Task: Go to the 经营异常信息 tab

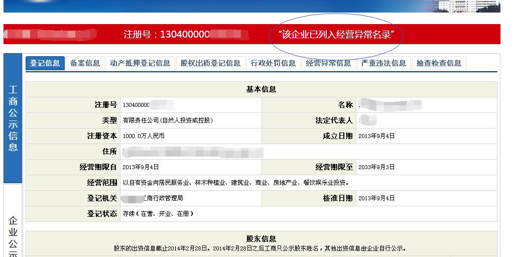Action: (328, 63)
